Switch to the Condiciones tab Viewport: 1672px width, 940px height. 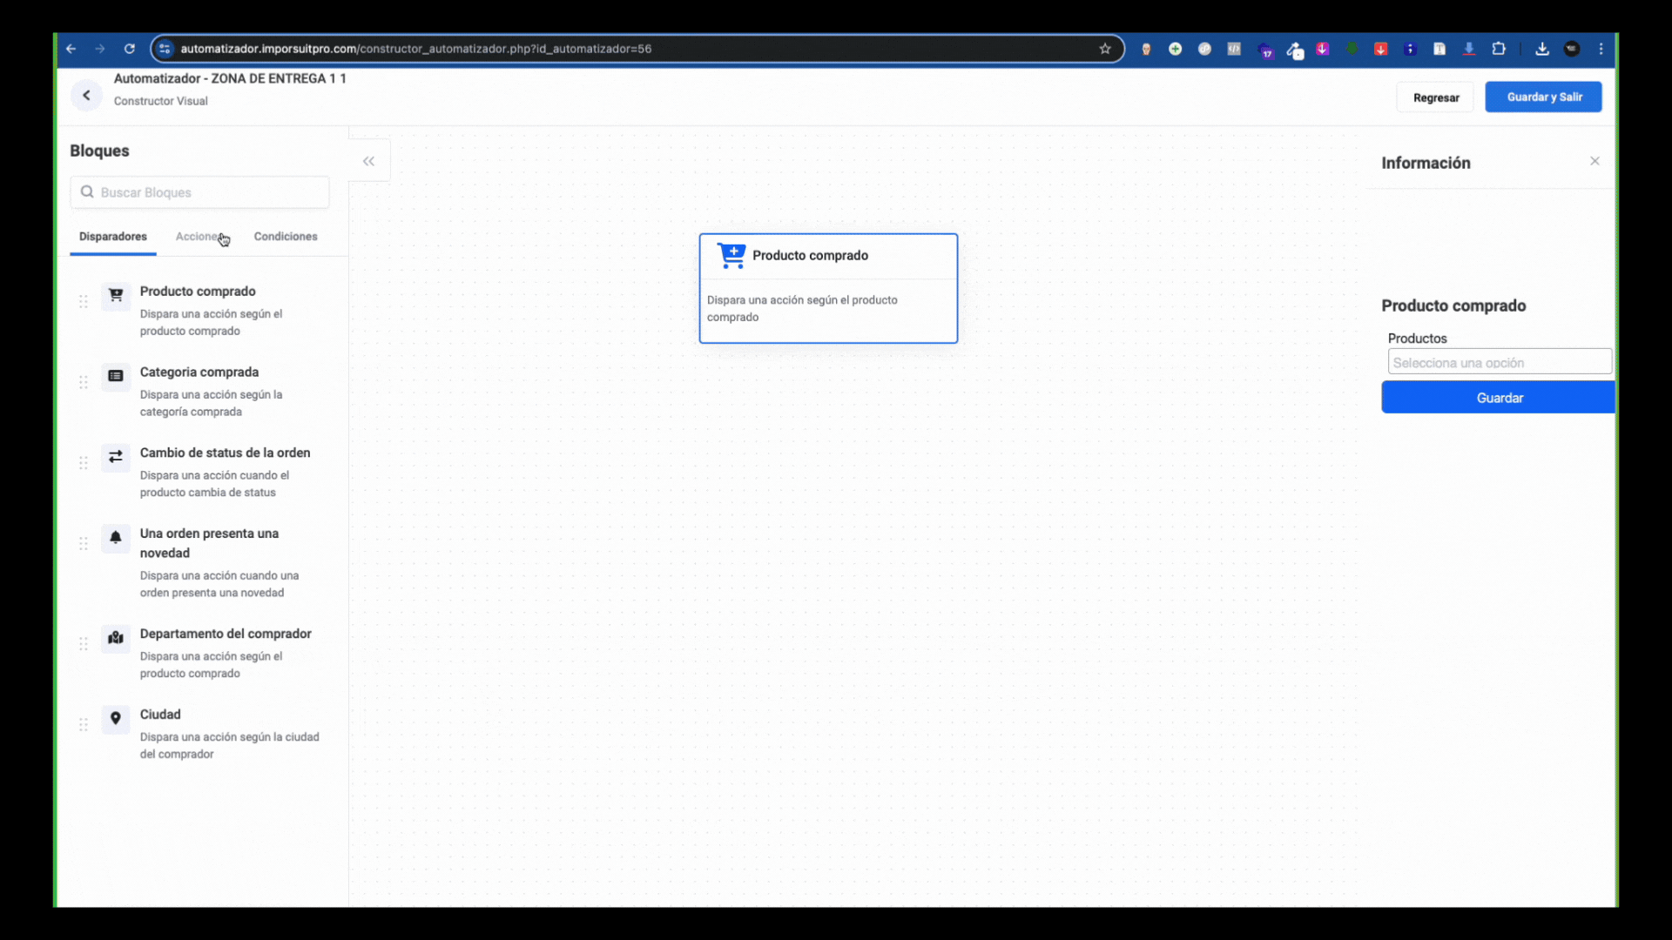coord(286,237)
